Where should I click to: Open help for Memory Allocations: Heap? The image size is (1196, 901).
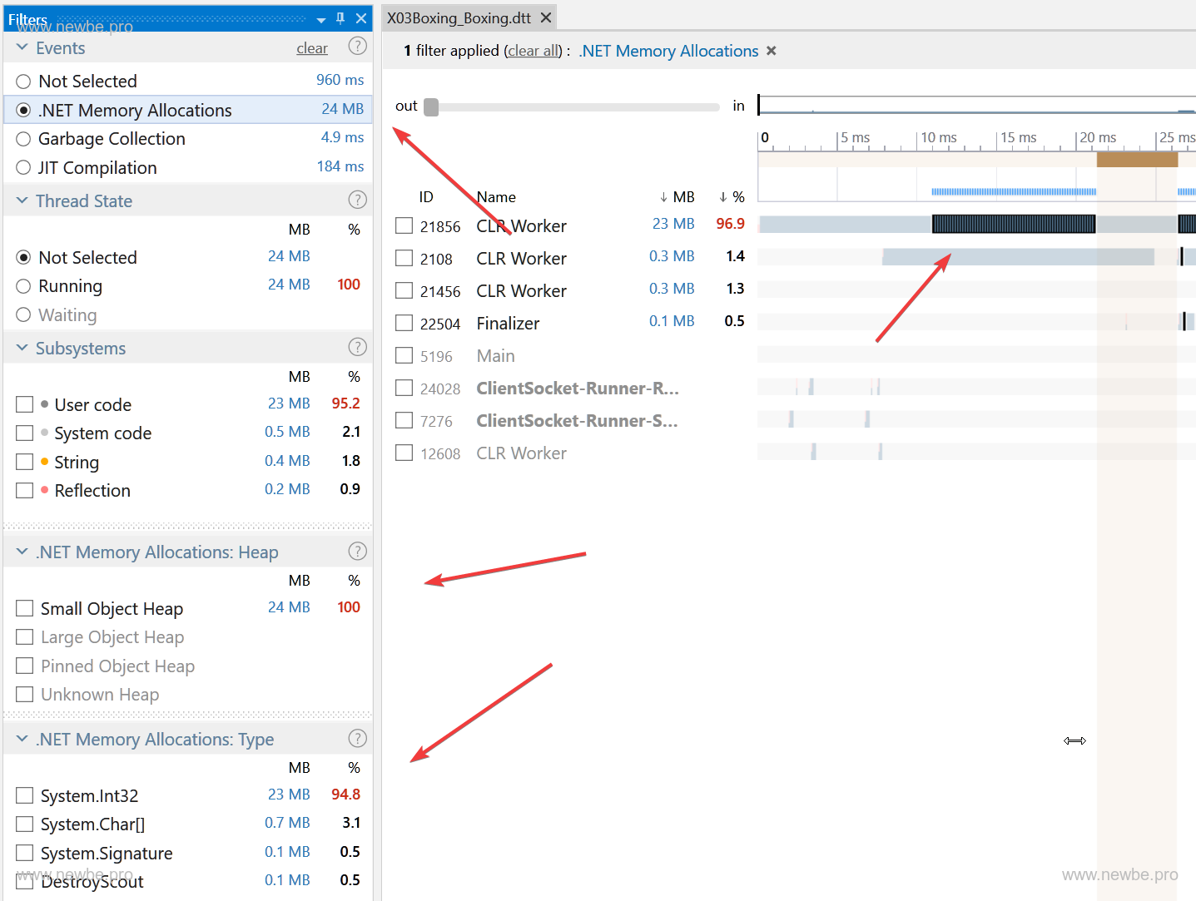point(357,551)
